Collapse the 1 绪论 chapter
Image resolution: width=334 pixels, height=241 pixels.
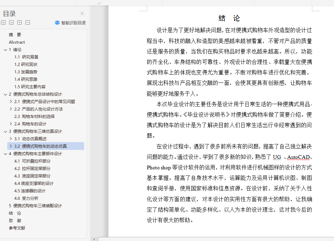pos(5,50)
